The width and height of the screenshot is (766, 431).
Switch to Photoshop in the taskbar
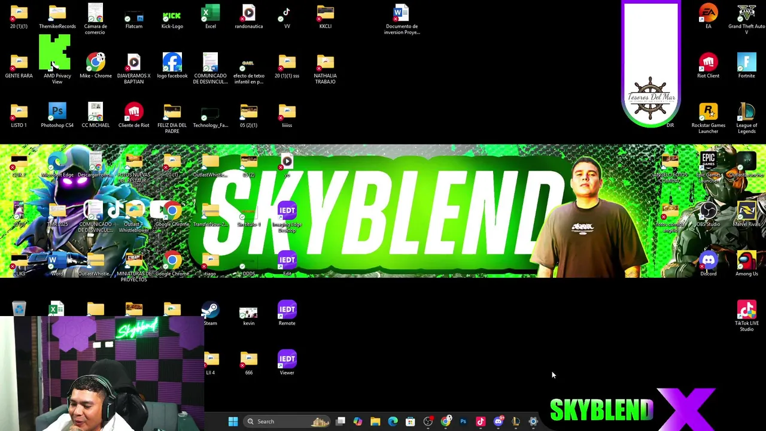coord(463,421)
